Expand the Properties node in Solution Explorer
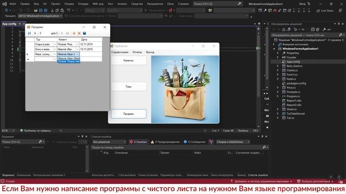 point(278,53)
